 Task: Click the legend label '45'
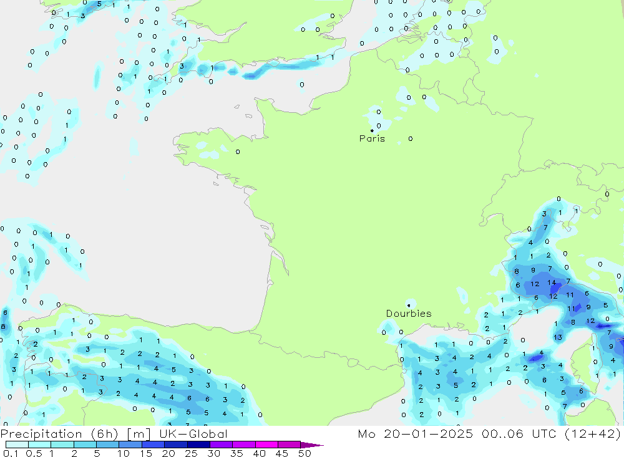point(282,453)
